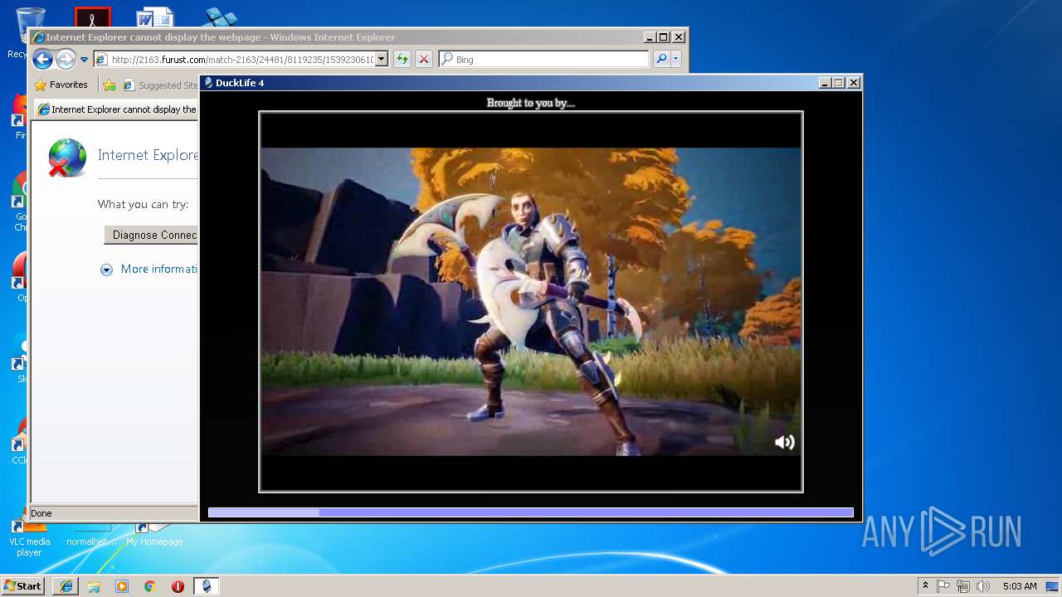Click the DuckLife 4 loading progress bar

531,512
